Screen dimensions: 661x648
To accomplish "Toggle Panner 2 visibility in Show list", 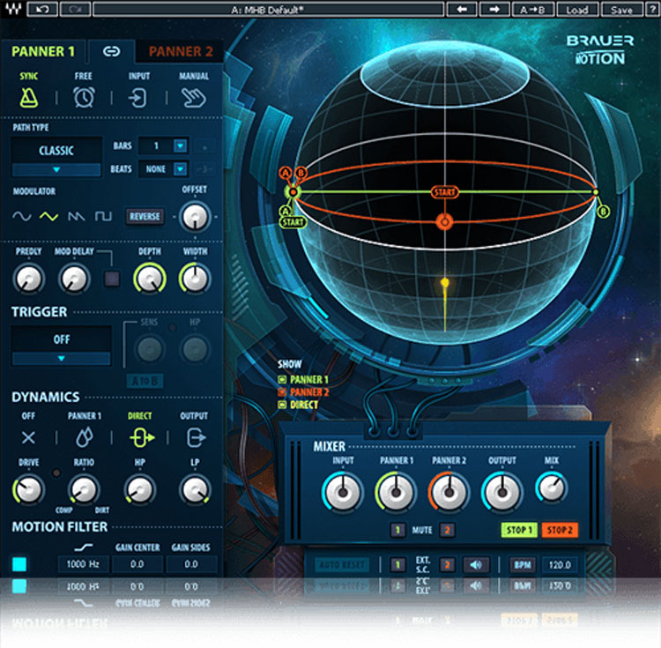I will point(282,392).
